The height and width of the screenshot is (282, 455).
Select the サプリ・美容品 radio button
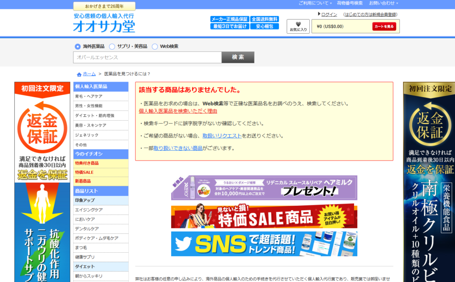coord(112,47)
